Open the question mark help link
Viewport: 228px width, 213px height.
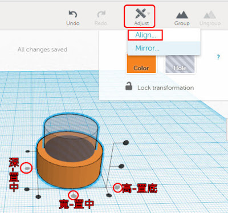point(218,57)
